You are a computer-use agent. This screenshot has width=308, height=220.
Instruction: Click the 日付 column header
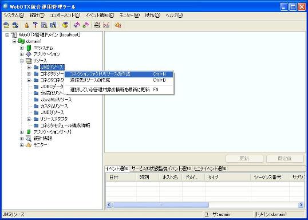[x=121, y=178]
